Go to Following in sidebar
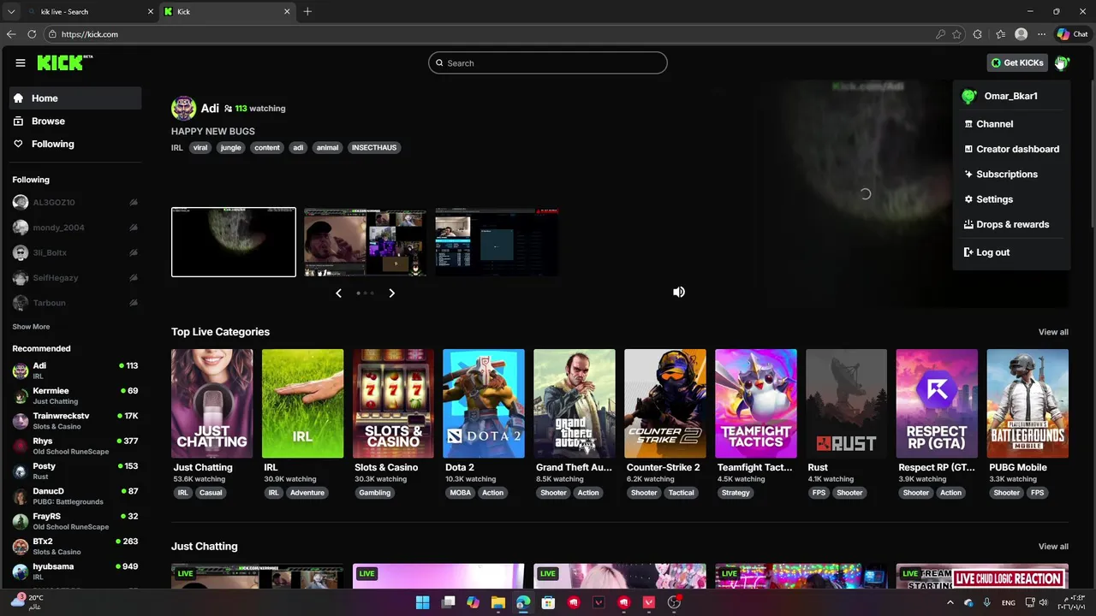The height and width of the screenshot is (616, 1096). [76, 144]
